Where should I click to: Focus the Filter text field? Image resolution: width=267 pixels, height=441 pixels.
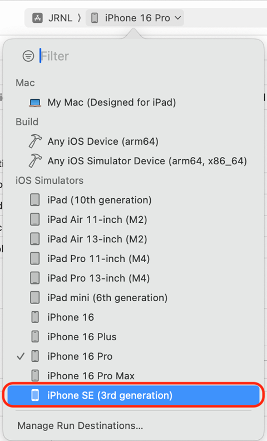(x=149, y=56)
